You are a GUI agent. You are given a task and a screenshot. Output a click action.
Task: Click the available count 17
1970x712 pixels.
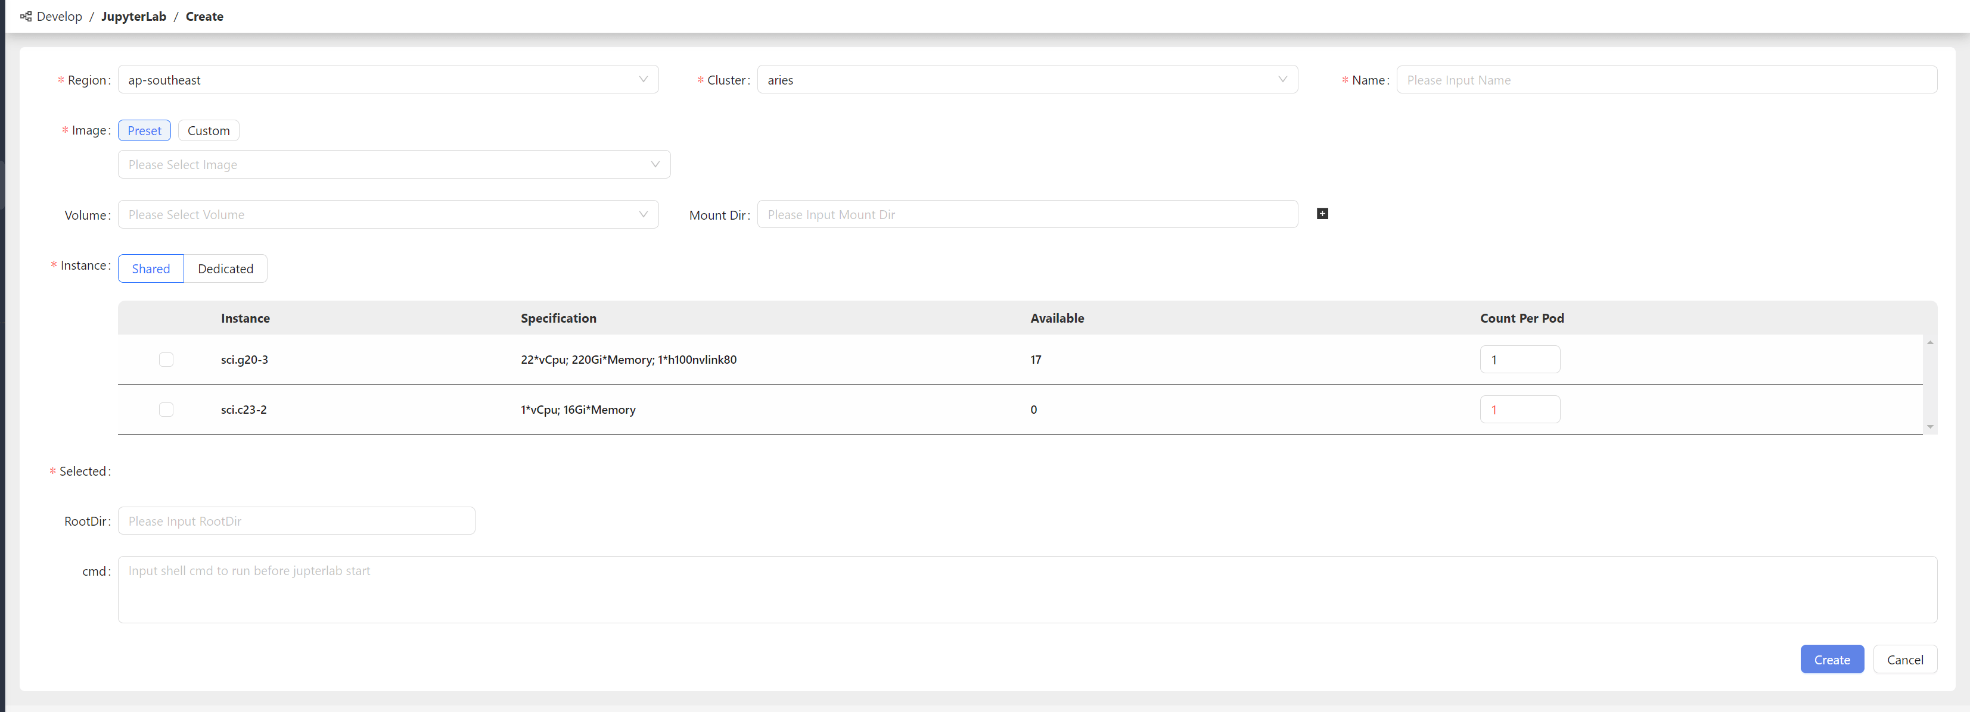pos(1036,359)
